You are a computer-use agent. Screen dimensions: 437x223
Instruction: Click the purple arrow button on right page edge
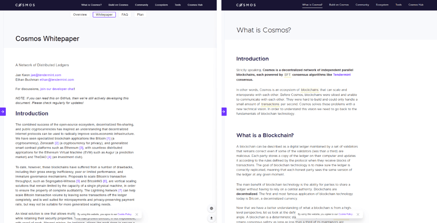click(x=224, y=111)
